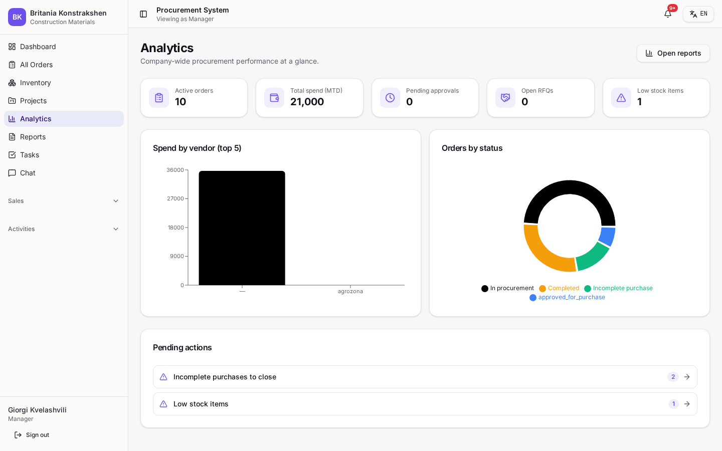The image size is (722, 451).
Task: Click the agrozona axis label
Action: [350, 291]
